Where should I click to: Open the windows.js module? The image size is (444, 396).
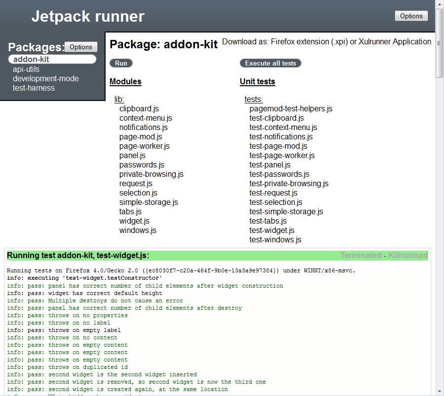click(x=138, y=230)
